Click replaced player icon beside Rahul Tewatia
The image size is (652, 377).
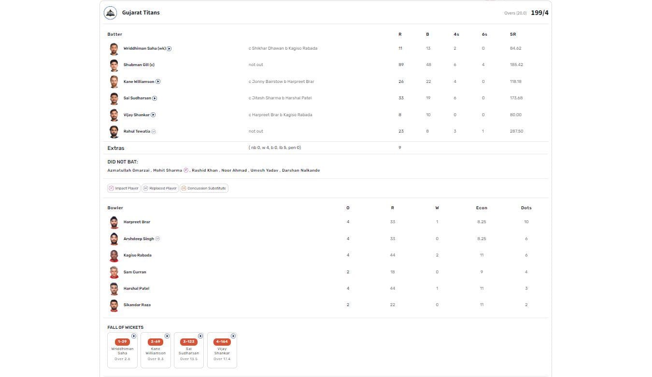154,132
